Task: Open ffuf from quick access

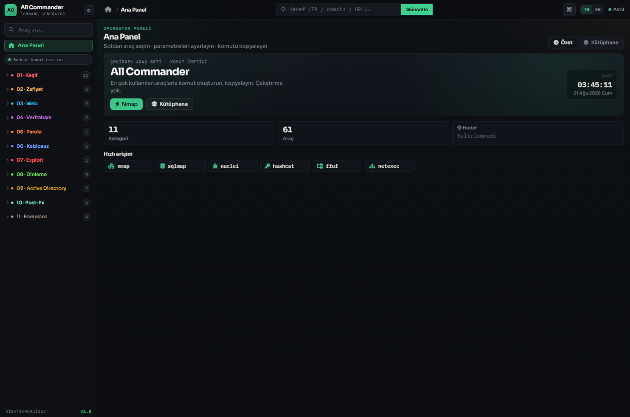Action: tap(337, 166)
